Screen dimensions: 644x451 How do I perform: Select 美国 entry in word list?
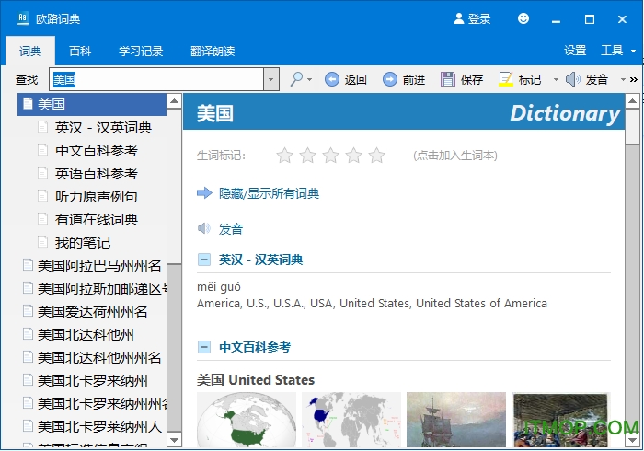click(92, 104)
